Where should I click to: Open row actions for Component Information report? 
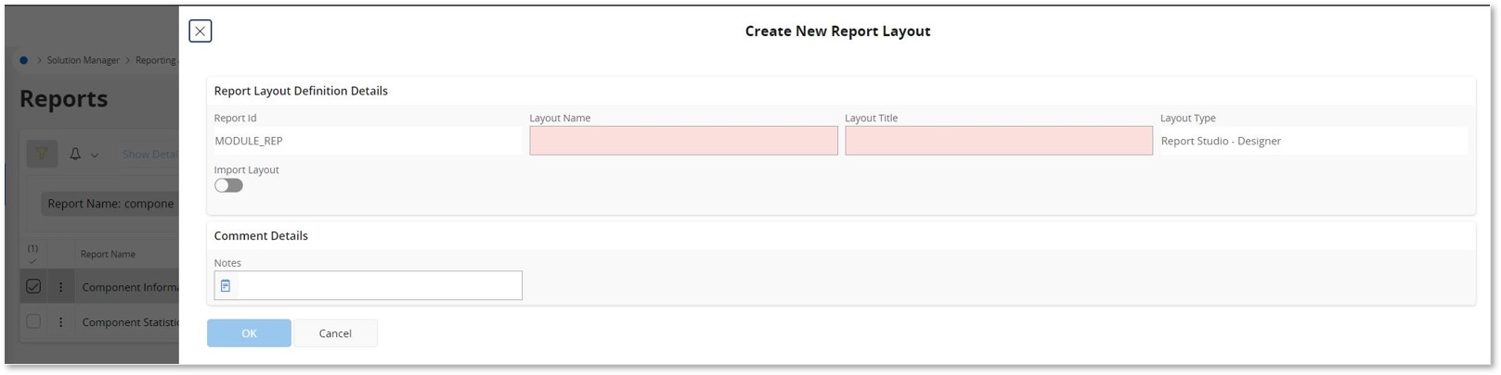coord(61,287)
